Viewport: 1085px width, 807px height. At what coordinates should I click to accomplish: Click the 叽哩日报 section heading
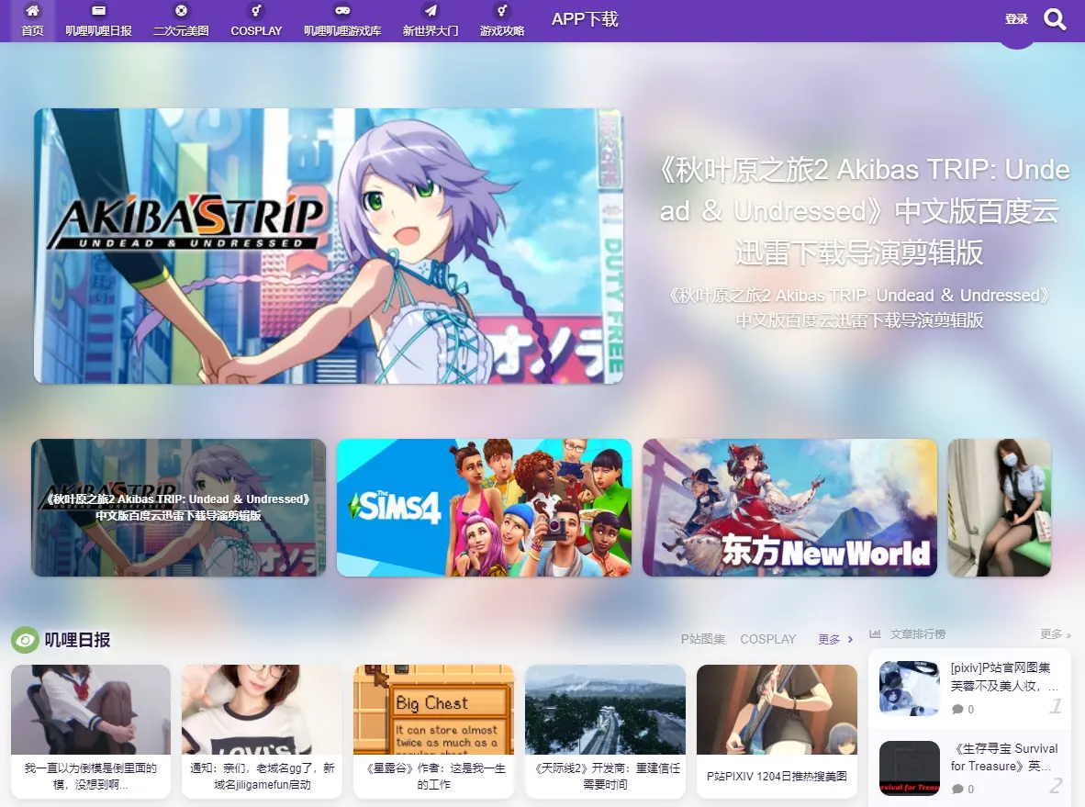(x=77, y=640)
